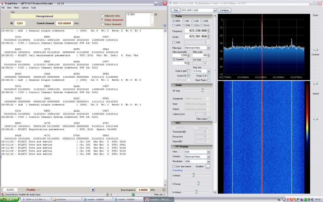Screen dimensions: 323x202
Task: Click the pause button in TrunkView
Action: pyautogui.click(x=93, y=190)
